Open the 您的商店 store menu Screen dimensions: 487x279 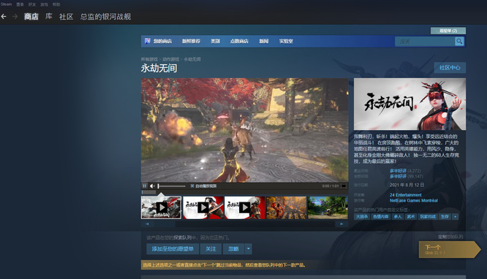(x=162, y=41)
